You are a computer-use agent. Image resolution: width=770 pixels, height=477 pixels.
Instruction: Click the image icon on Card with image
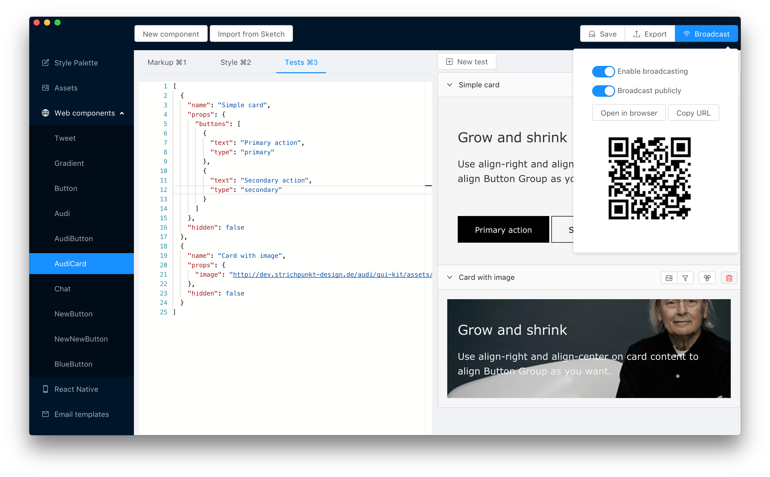[x=669, y=278]
